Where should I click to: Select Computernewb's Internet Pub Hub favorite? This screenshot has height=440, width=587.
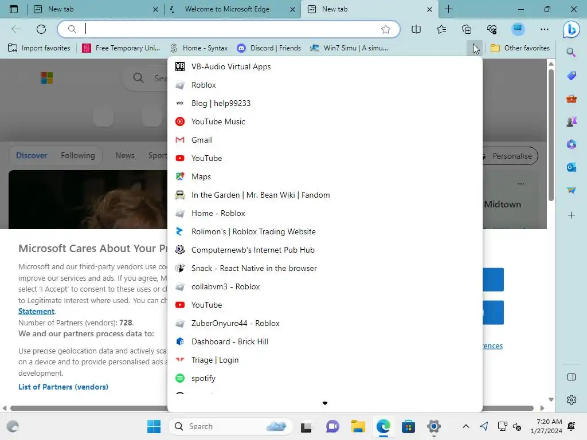click(325, 250)
